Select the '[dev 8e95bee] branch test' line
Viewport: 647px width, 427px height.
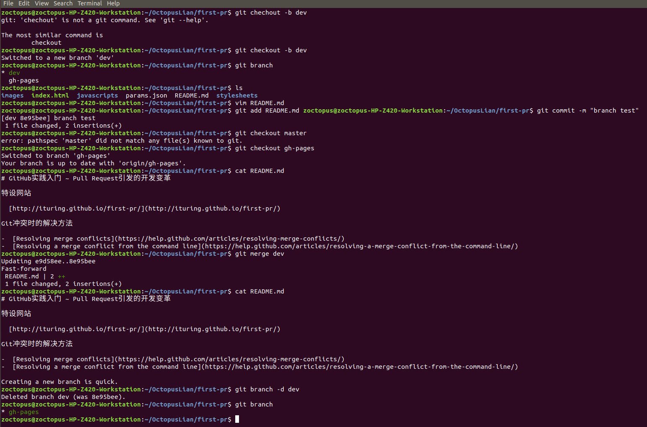[48, 118]
